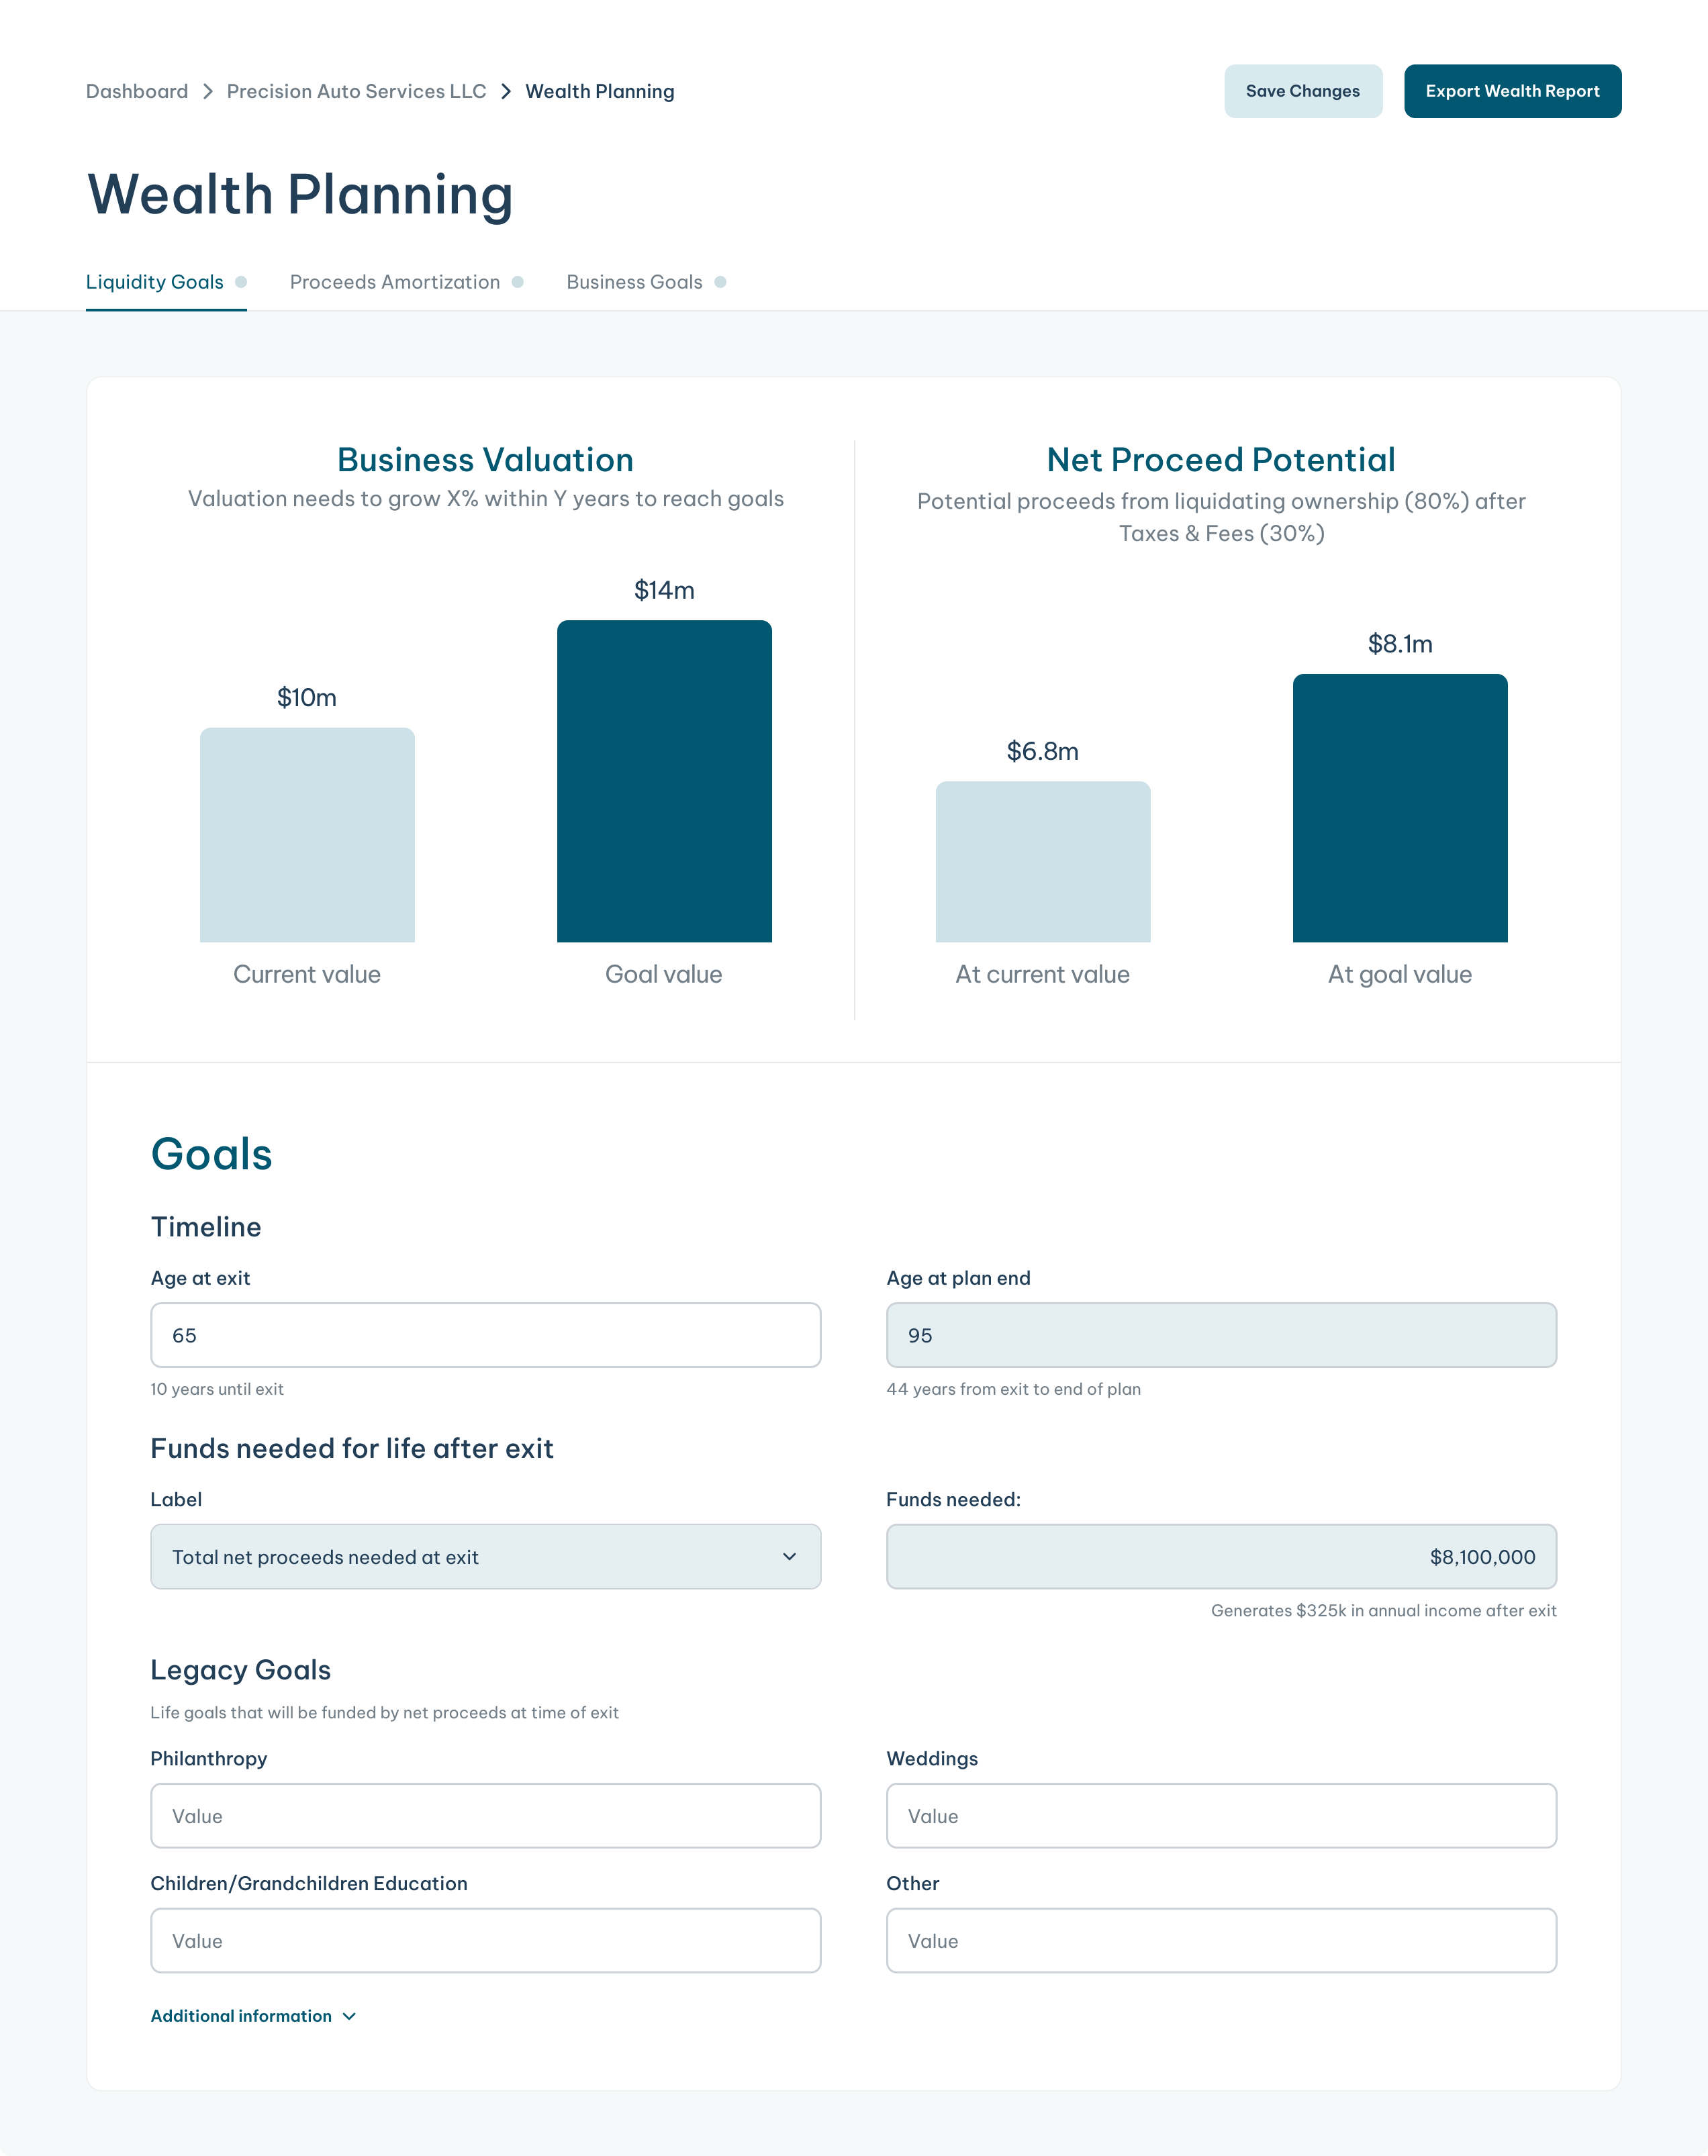Open the Total net proceeds dropdown

[x=485, y=1557]
